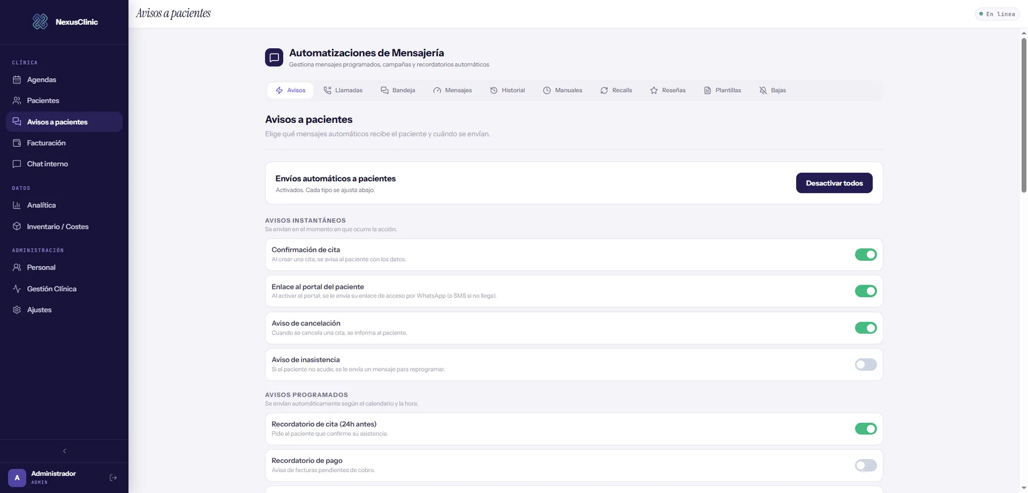Turn off Enlace al portal del paciente
The width and height of the screenshot is (1028, 493).
click(866, 291)
